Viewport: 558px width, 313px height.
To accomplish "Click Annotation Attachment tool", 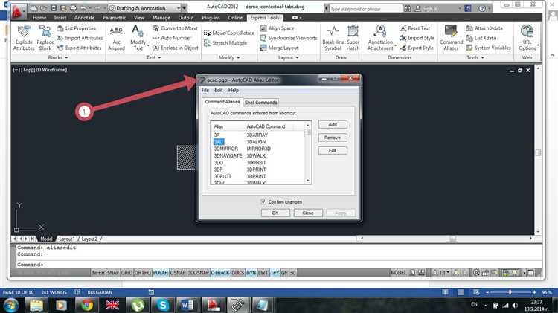I will [380, 38].
